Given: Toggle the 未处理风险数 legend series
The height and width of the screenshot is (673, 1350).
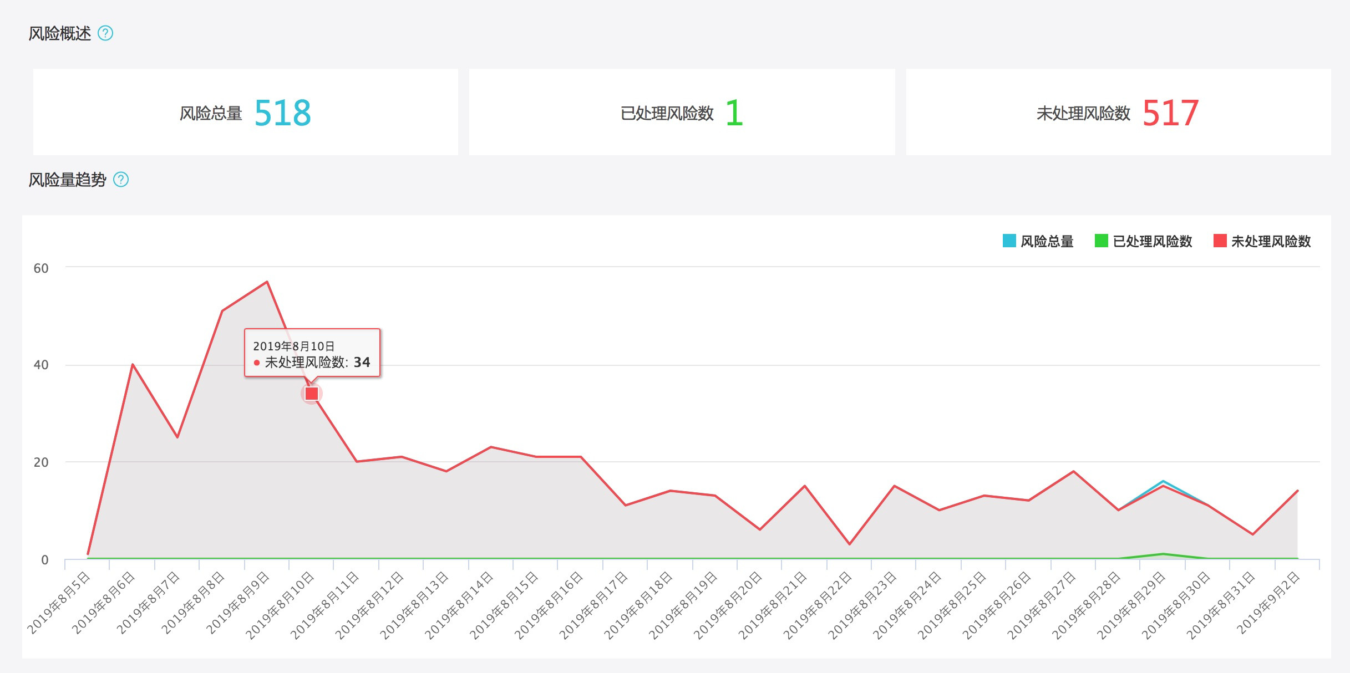Looking at the screenshot, I should point(1262,241).
